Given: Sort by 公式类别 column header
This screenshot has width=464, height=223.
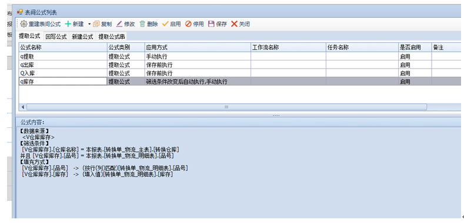Looking at the screenshot, I should pos(126,48).
